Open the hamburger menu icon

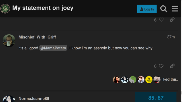click(175, 9)
